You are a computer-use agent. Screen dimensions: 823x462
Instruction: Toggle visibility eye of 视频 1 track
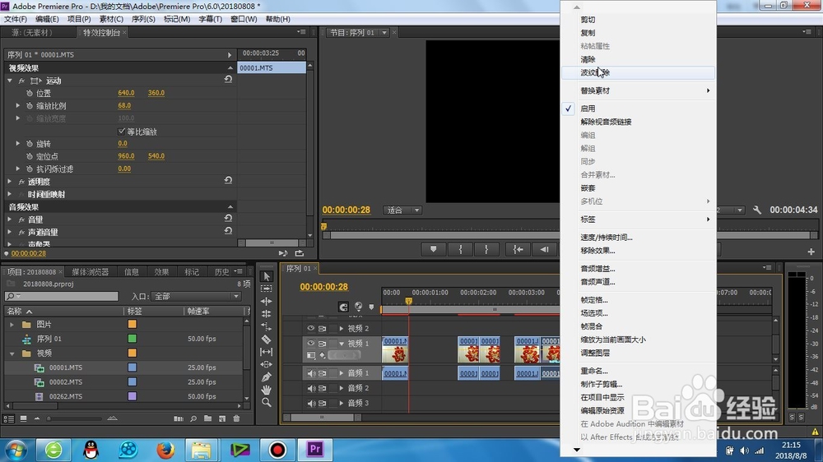click(311, 344)
